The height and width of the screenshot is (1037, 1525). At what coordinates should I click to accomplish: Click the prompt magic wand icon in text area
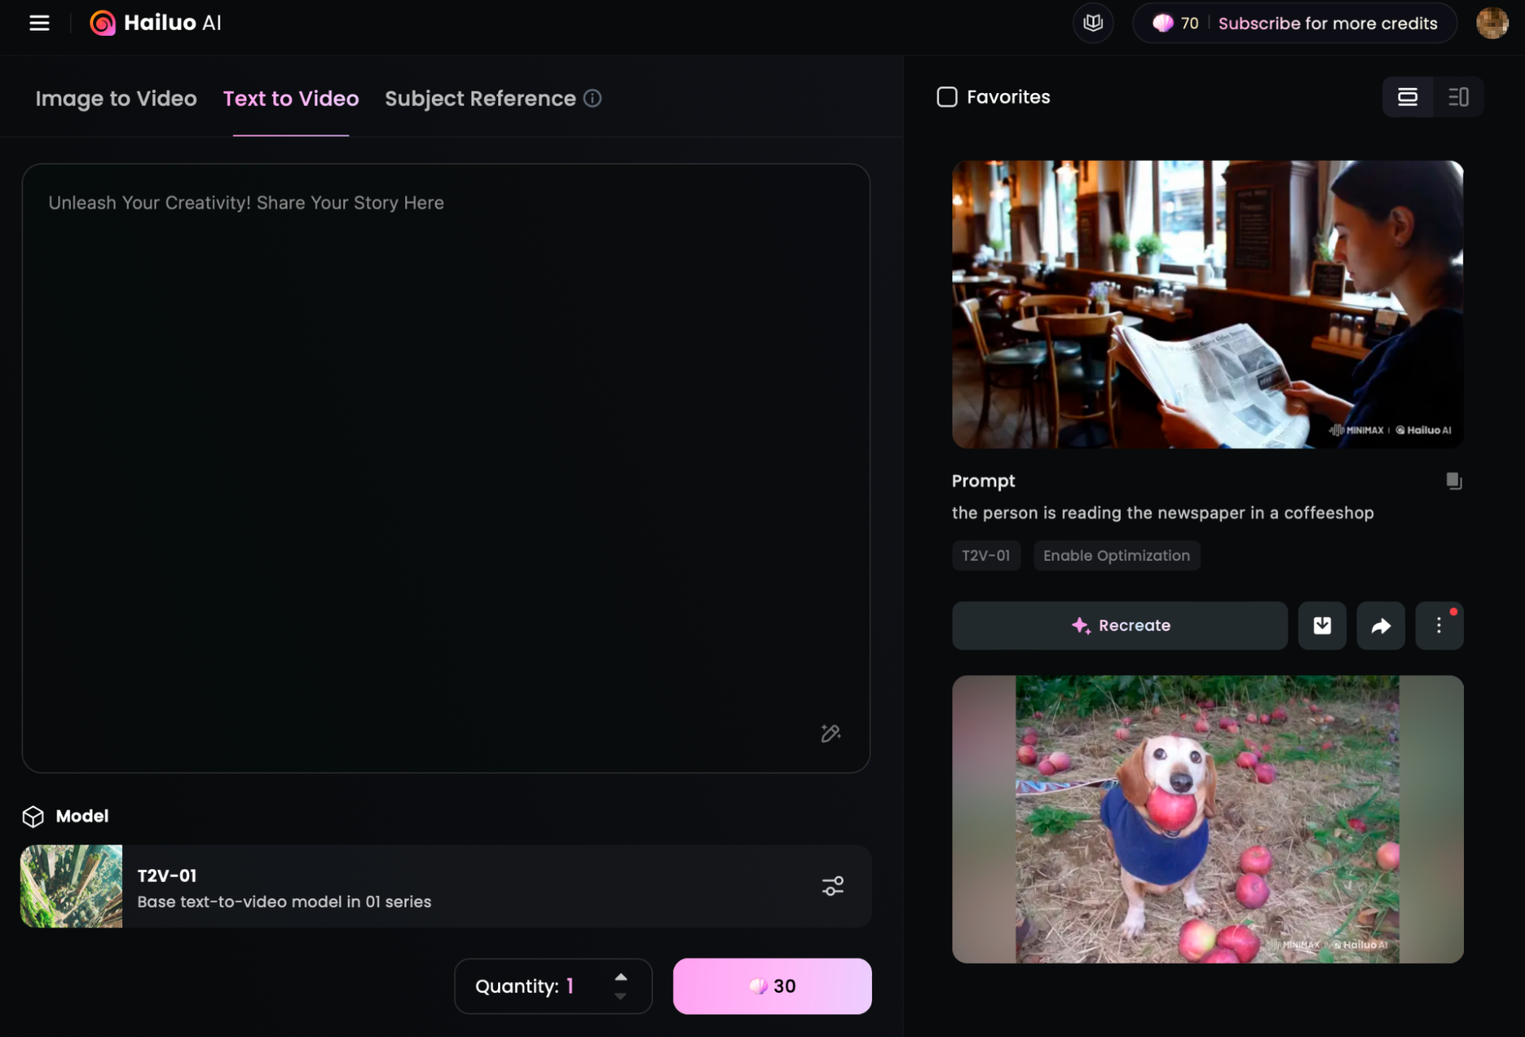[x=831, y=732]
